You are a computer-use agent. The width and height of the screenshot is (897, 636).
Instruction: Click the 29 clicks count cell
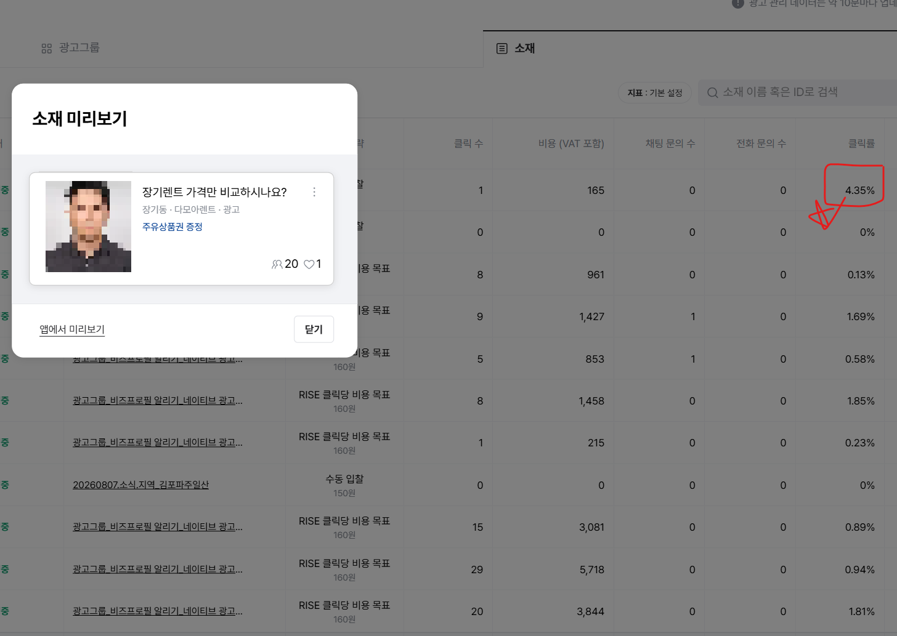coord(477,570)
